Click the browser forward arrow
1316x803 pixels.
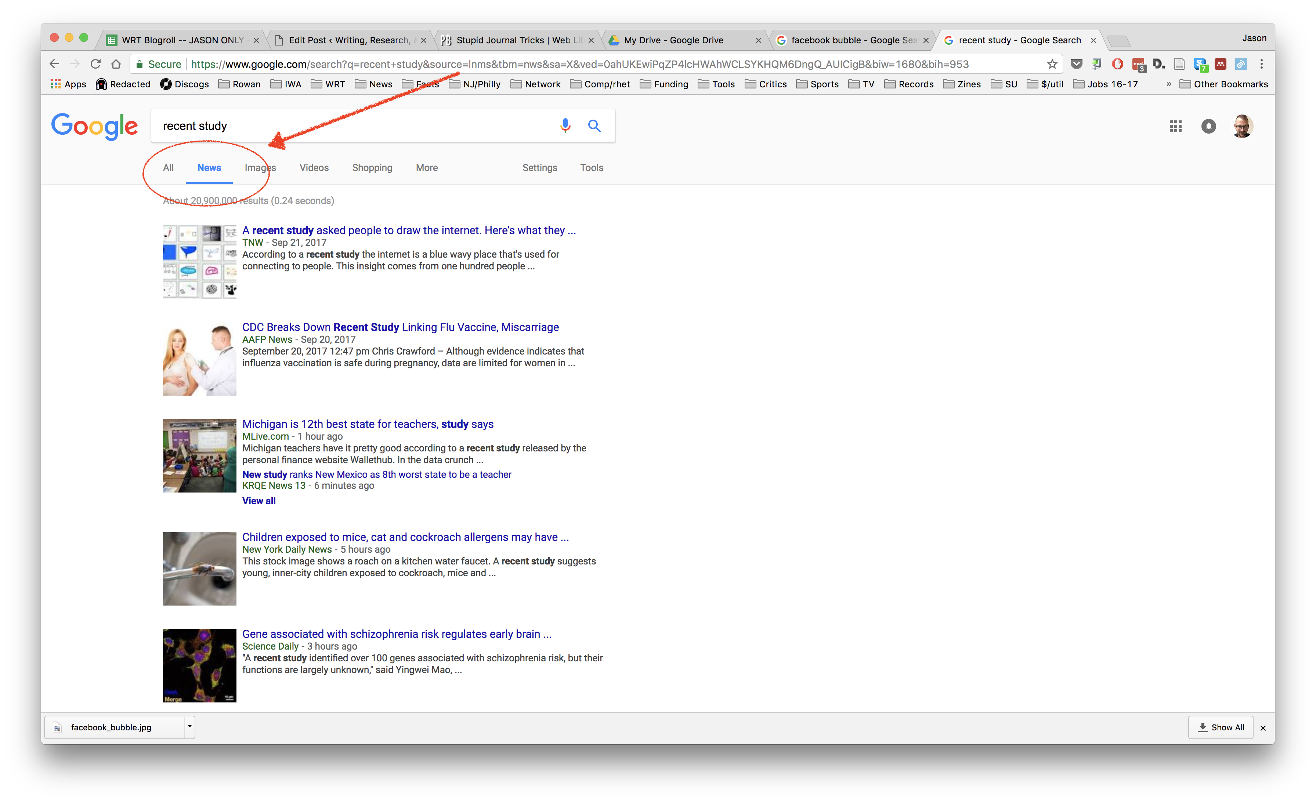click(75, 64)
